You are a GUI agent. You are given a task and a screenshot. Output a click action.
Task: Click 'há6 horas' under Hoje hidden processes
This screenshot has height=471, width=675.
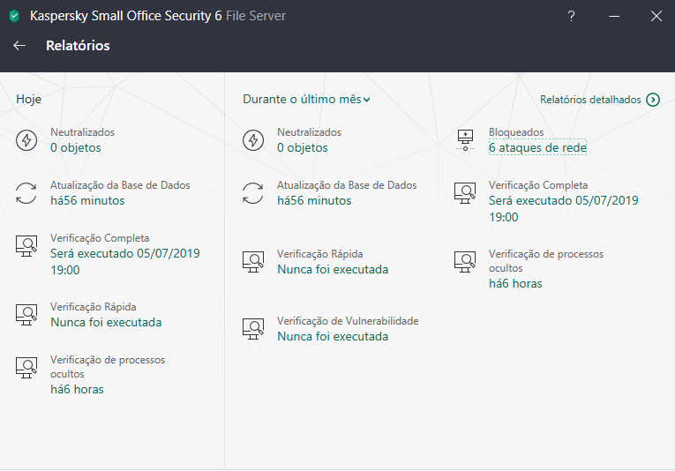[77, 390]
